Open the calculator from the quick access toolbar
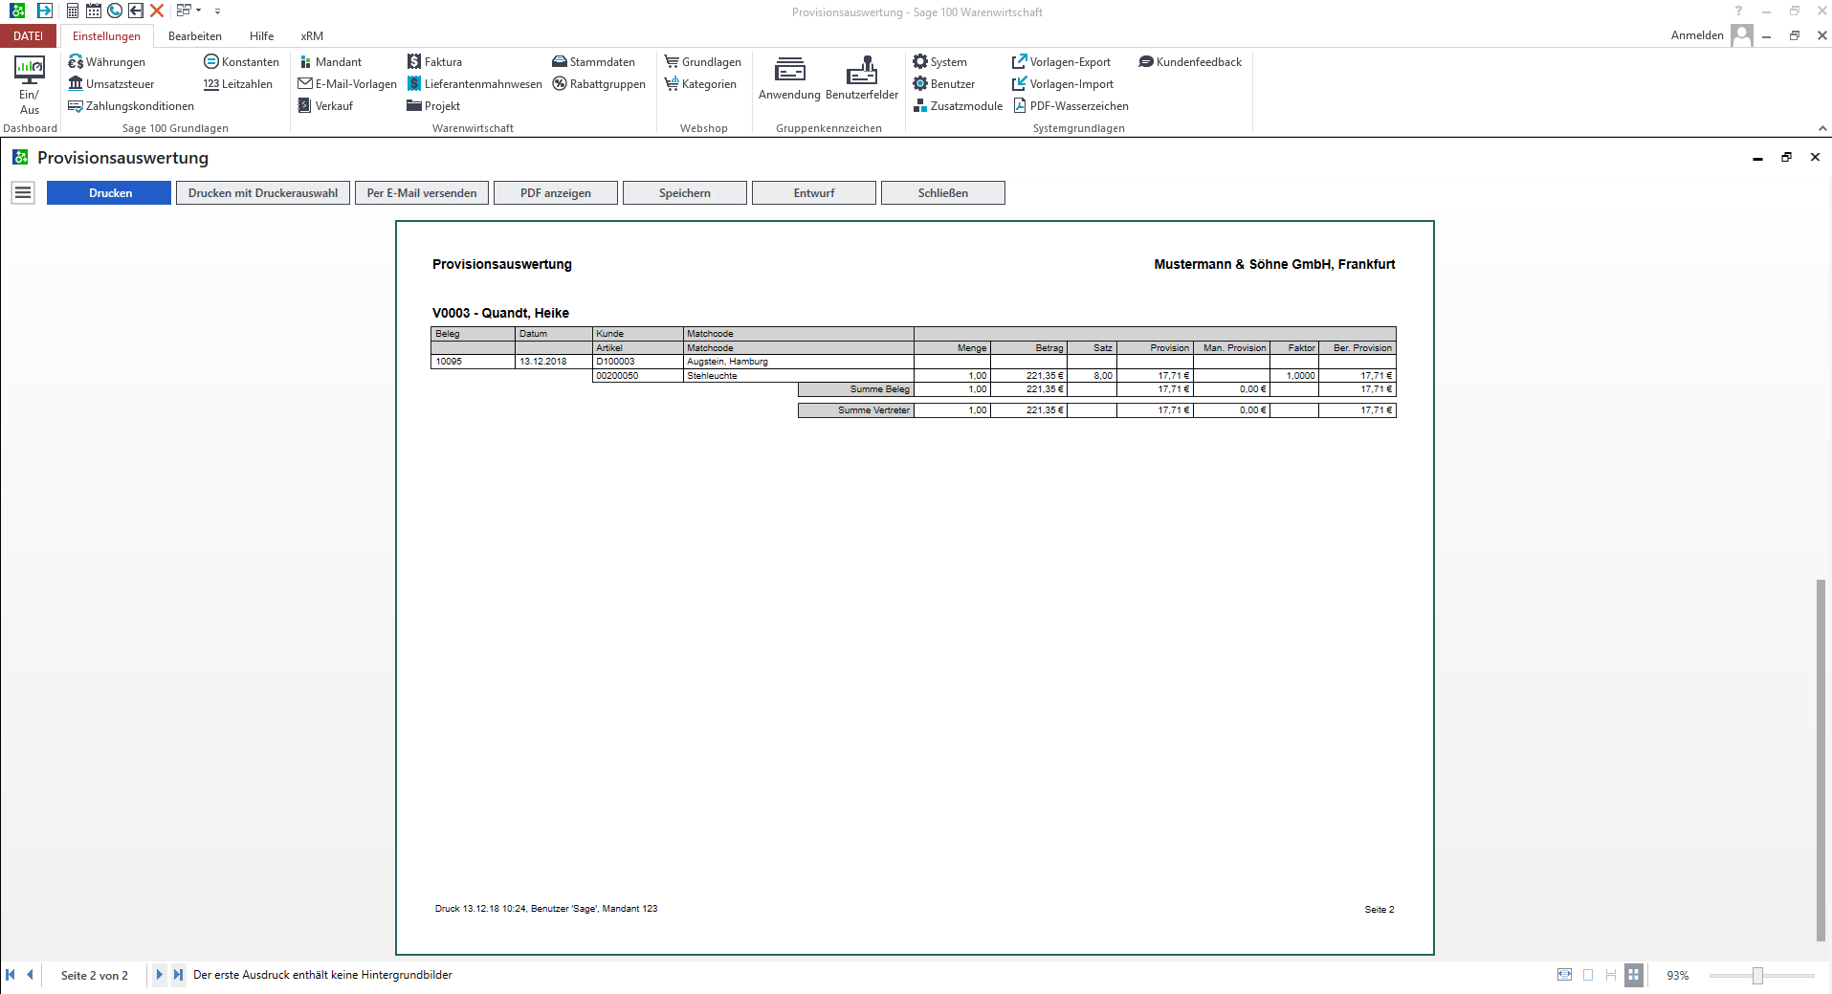The width and height of the screenshot is (1832, 994). point(73,11)
